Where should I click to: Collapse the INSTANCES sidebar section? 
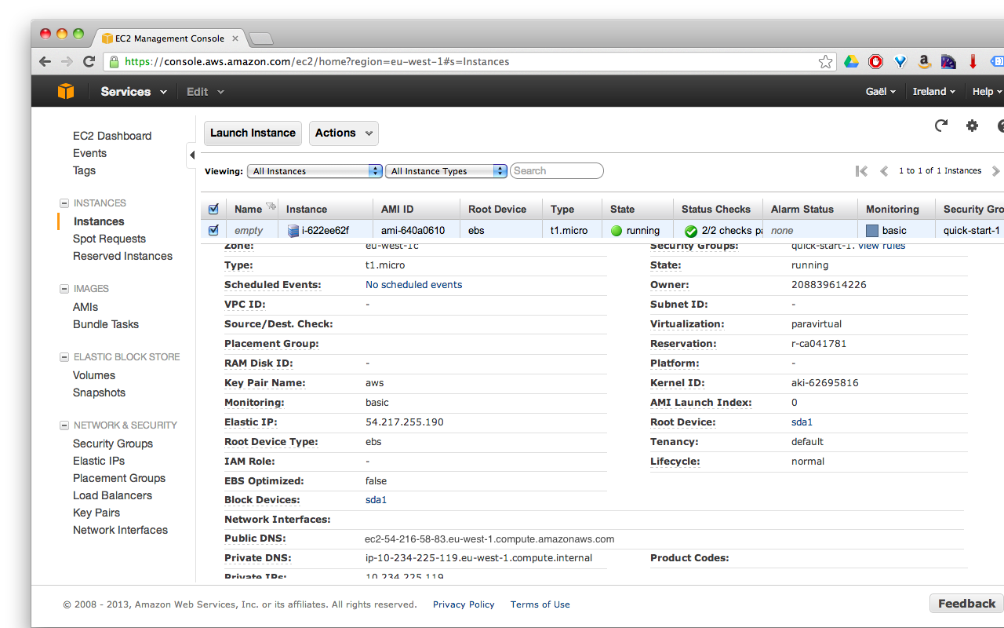tap(64, 203)
